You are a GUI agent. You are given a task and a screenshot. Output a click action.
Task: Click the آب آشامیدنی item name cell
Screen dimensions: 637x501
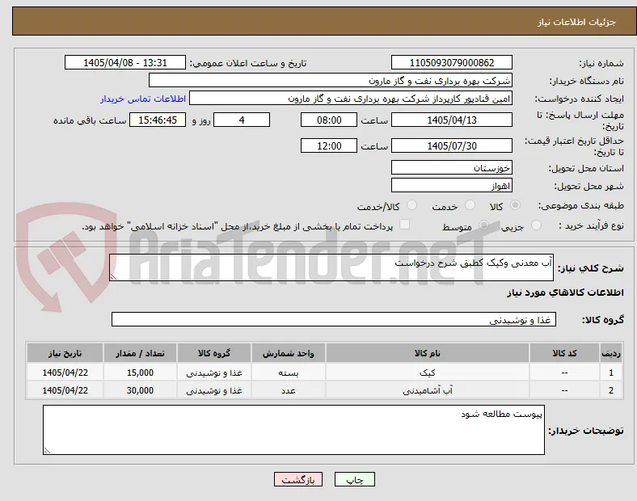(x=428, y=390)
